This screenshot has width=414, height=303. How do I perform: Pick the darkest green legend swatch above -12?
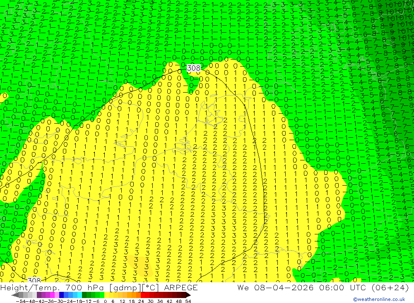coord(84,295)
